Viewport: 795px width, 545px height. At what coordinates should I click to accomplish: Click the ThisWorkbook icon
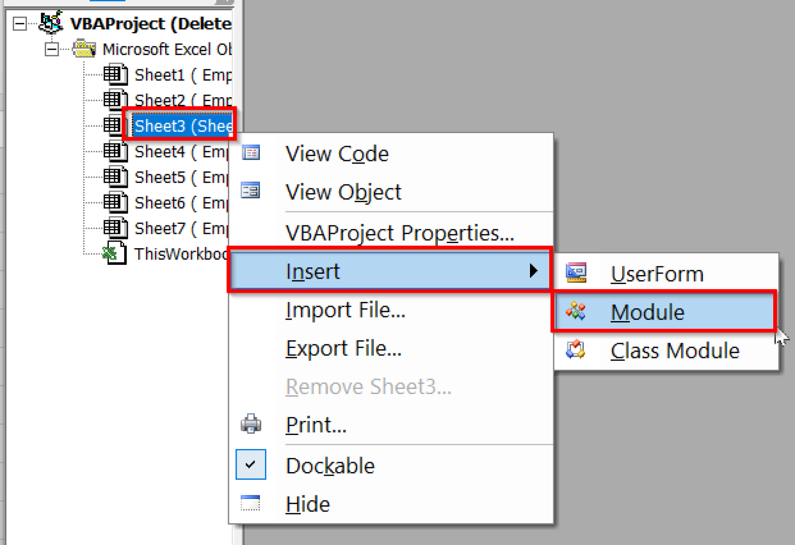113,253
